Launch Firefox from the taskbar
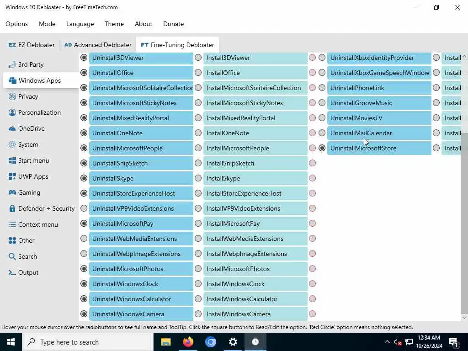This screenshot has width=468, height=351. coord(188,342)
